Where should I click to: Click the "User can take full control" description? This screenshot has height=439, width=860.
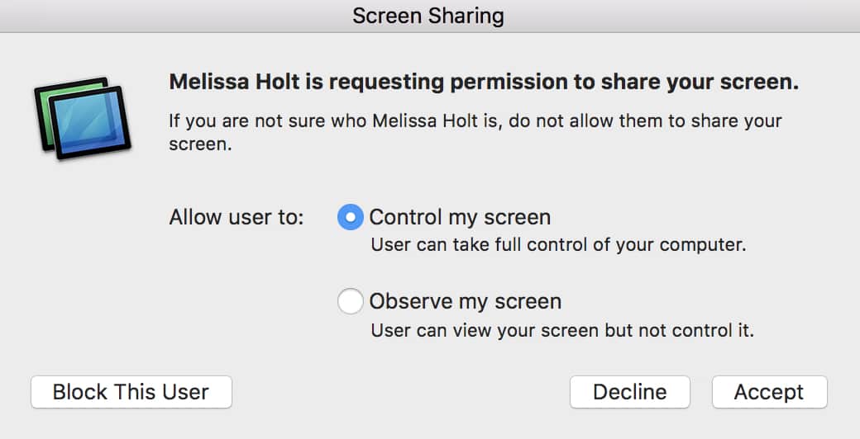(x=558, y=245)
